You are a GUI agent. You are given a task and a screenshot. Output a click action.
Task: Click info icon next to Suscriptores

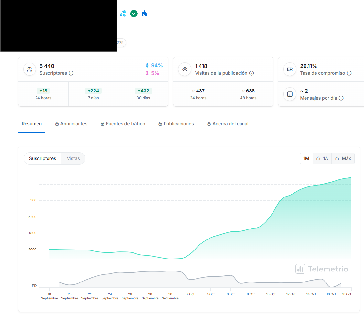pyautogui.click(x=71, y=73)
